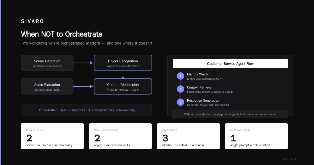Click the Customer Service Agent Flow header
This screenshot has width=314, height=165.
coord(230,64)
